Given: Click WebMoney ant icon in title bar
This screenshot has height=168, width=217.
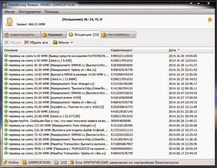Looking at the screenshot, I should pos(5,5).
